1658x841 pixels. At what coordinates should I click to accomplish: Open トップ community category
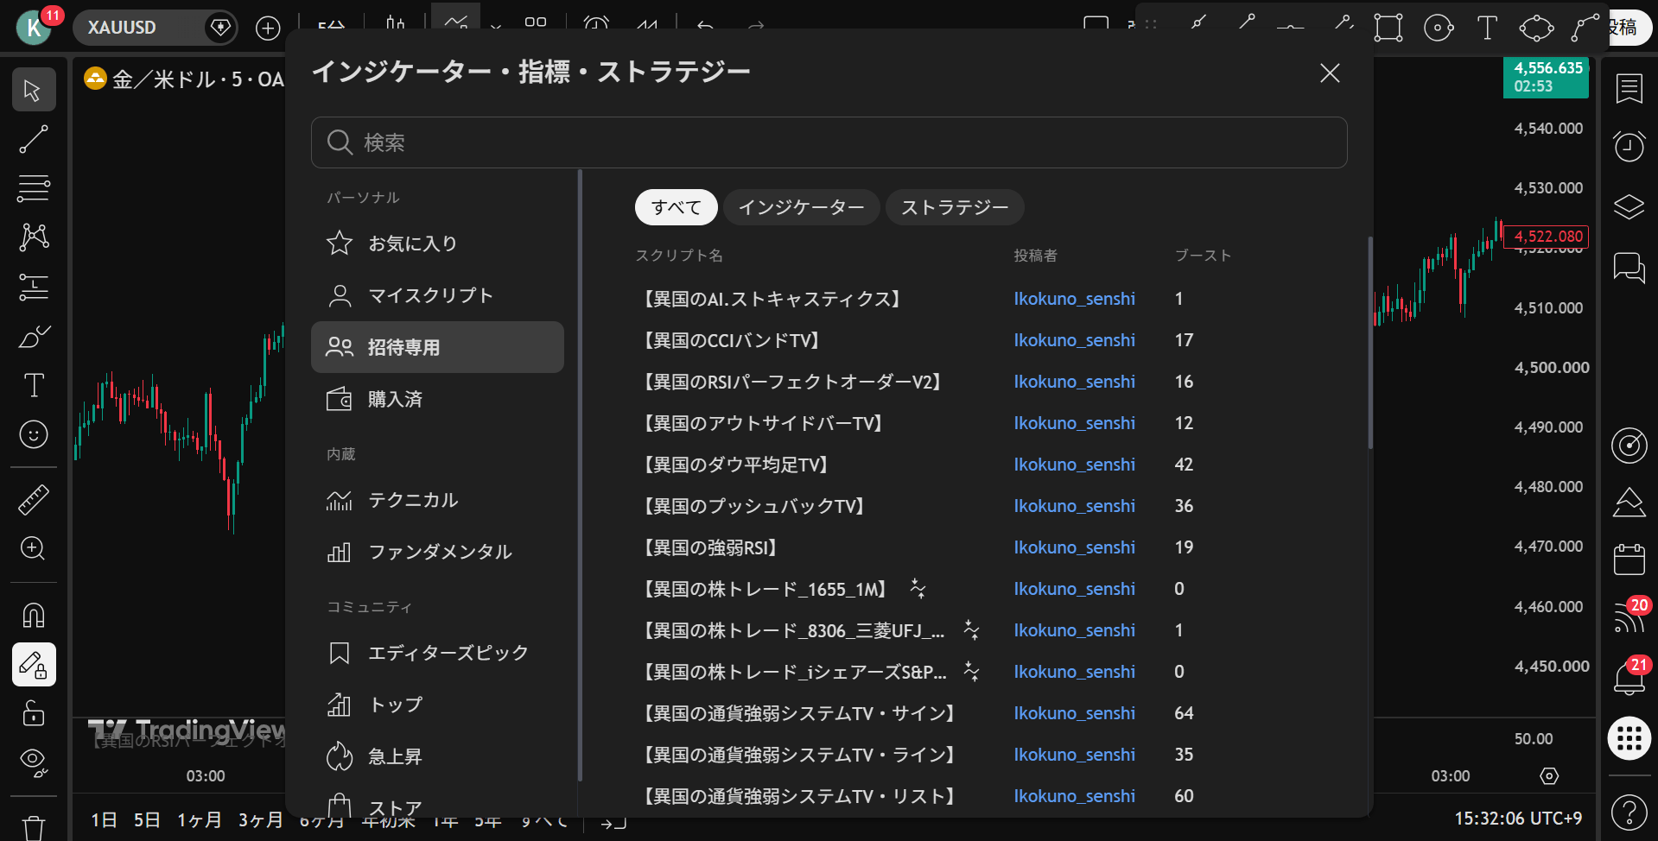pos(437,705)
